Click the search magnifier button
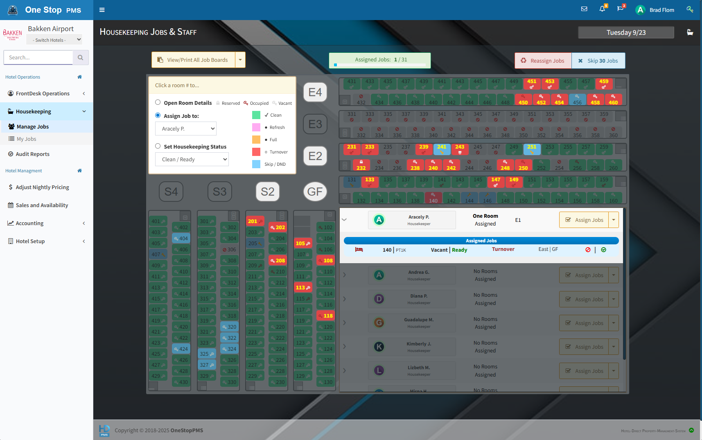702x440 pixels. (x=81, y=58)
